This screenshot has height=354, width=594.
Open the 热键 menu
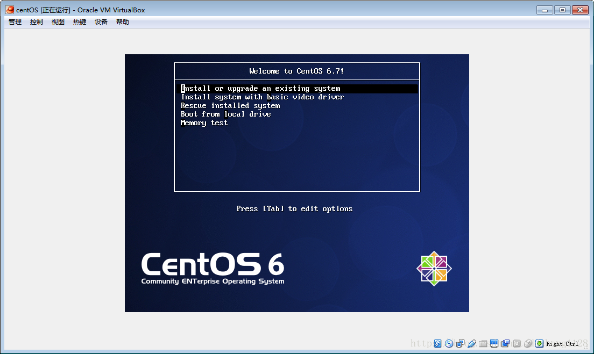pyautogui.click(x=80, y=22)
